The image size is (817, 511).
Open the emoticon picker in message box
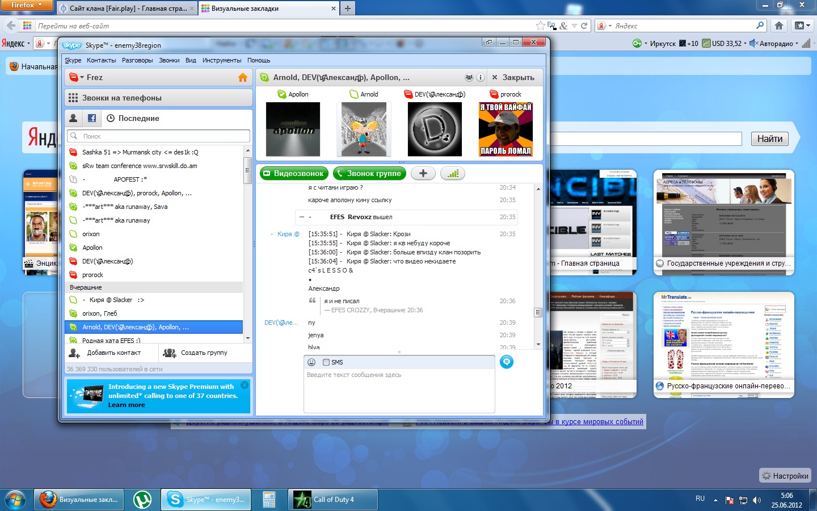coord(311,362)
